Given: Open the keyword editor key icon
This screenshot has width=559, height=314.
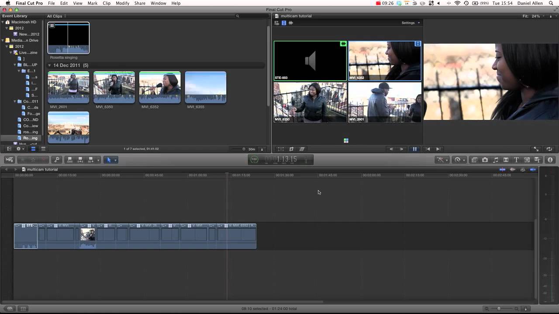Looking at the screenshot, I should (x=56, y=160).
